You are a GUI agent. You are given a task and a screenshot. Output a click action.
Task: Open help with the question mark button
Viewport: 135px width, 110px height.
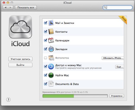8,100
